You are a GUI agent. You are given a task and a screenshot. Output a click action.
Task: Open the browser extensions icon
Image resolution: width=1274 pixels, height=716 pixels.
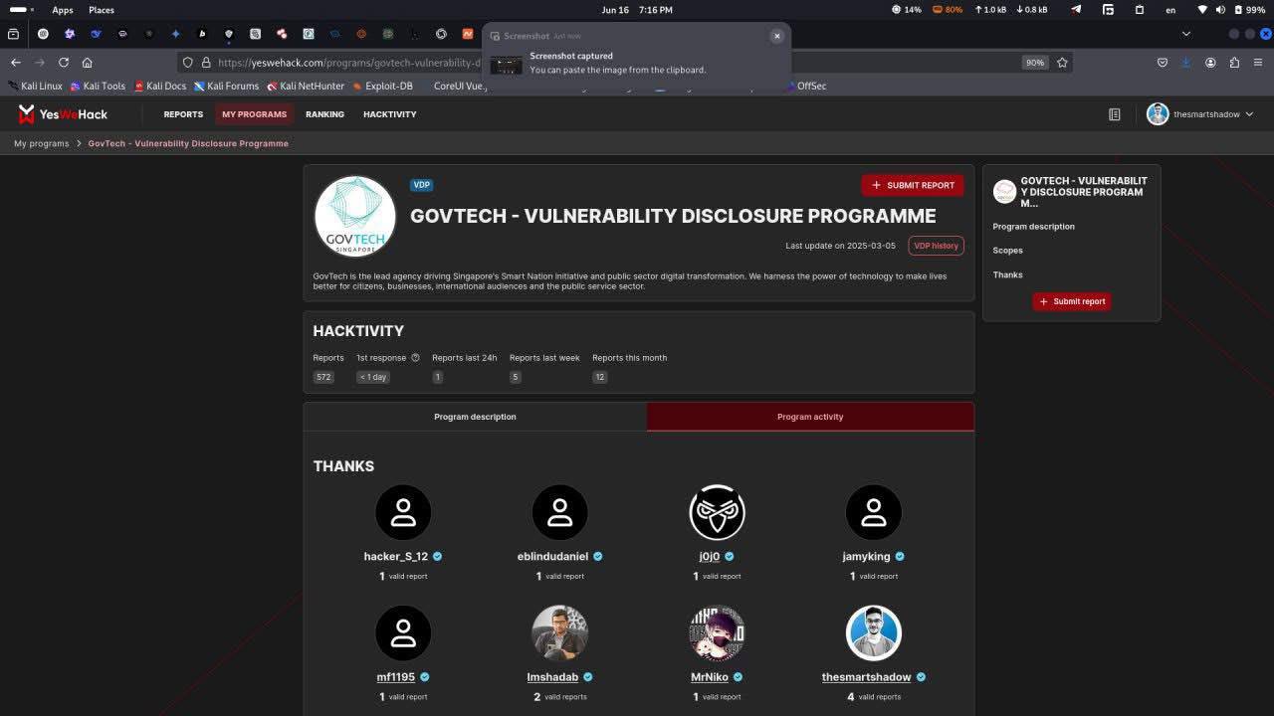1234,63
